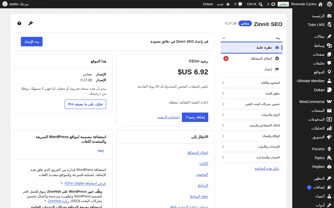This screenshot has width=334, height=208.
Task: Click the إخفاء hide link
Action: [101, 150]
